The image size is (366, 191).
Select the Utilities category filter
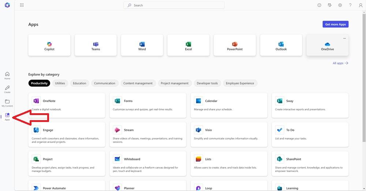point(60,83)
